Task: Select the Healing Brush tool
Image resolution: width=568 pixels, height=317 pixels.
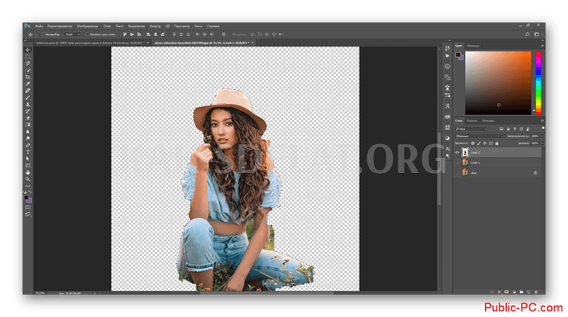Action: pyautogui.click(x=28, y=91)
